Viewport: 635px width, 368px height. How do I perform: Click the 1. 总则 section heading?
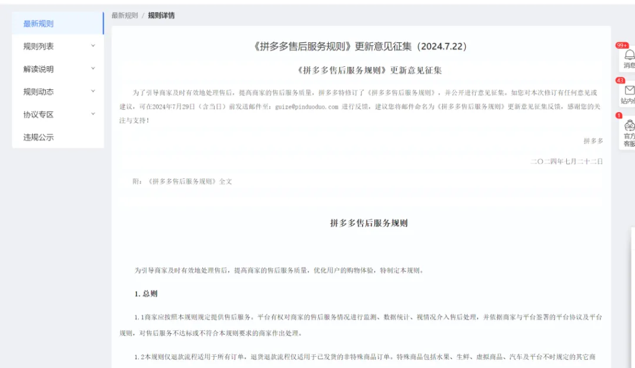tap(146, 294)
